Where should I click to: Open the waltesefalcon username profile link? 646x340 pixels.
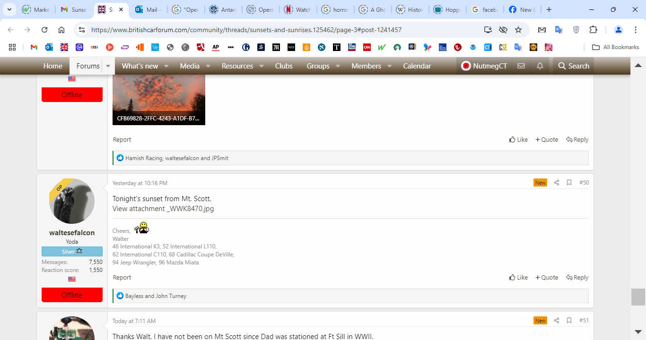click(x=72, y=233)
